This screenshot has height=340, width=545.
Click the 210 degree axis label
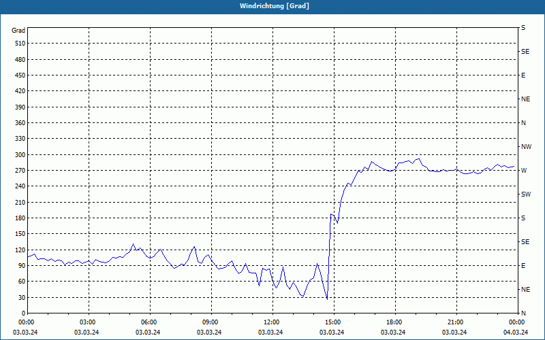pyautogui.click(x=20, y=202)
